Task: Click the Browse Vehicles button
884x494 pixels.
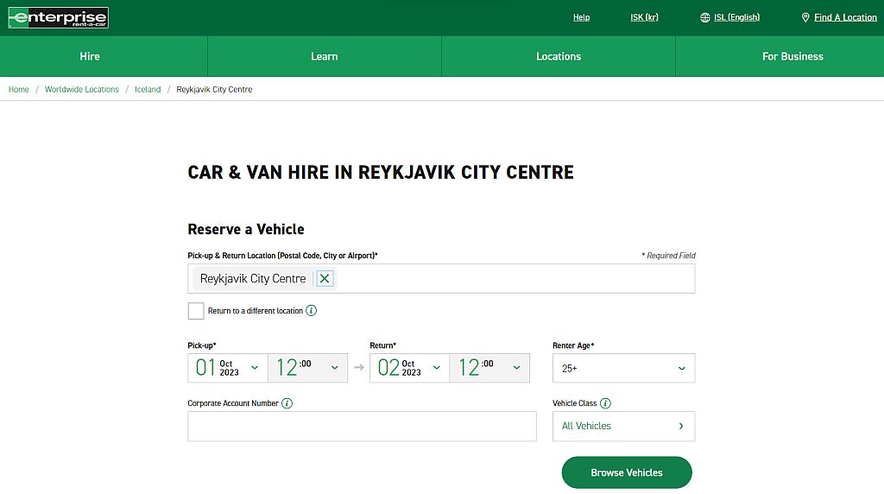Action: point(627,472)
